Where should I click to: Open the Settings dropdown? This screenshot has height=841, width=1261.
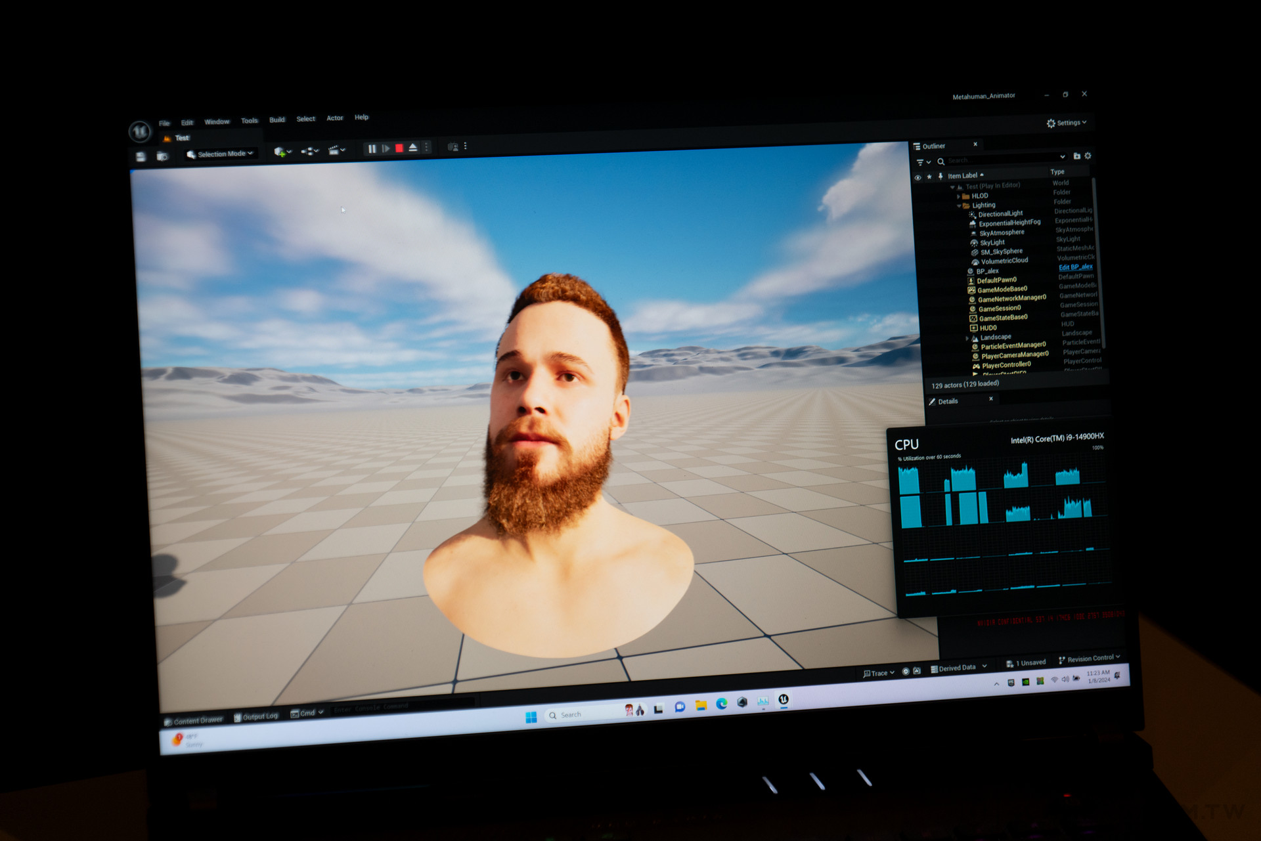1067,123
